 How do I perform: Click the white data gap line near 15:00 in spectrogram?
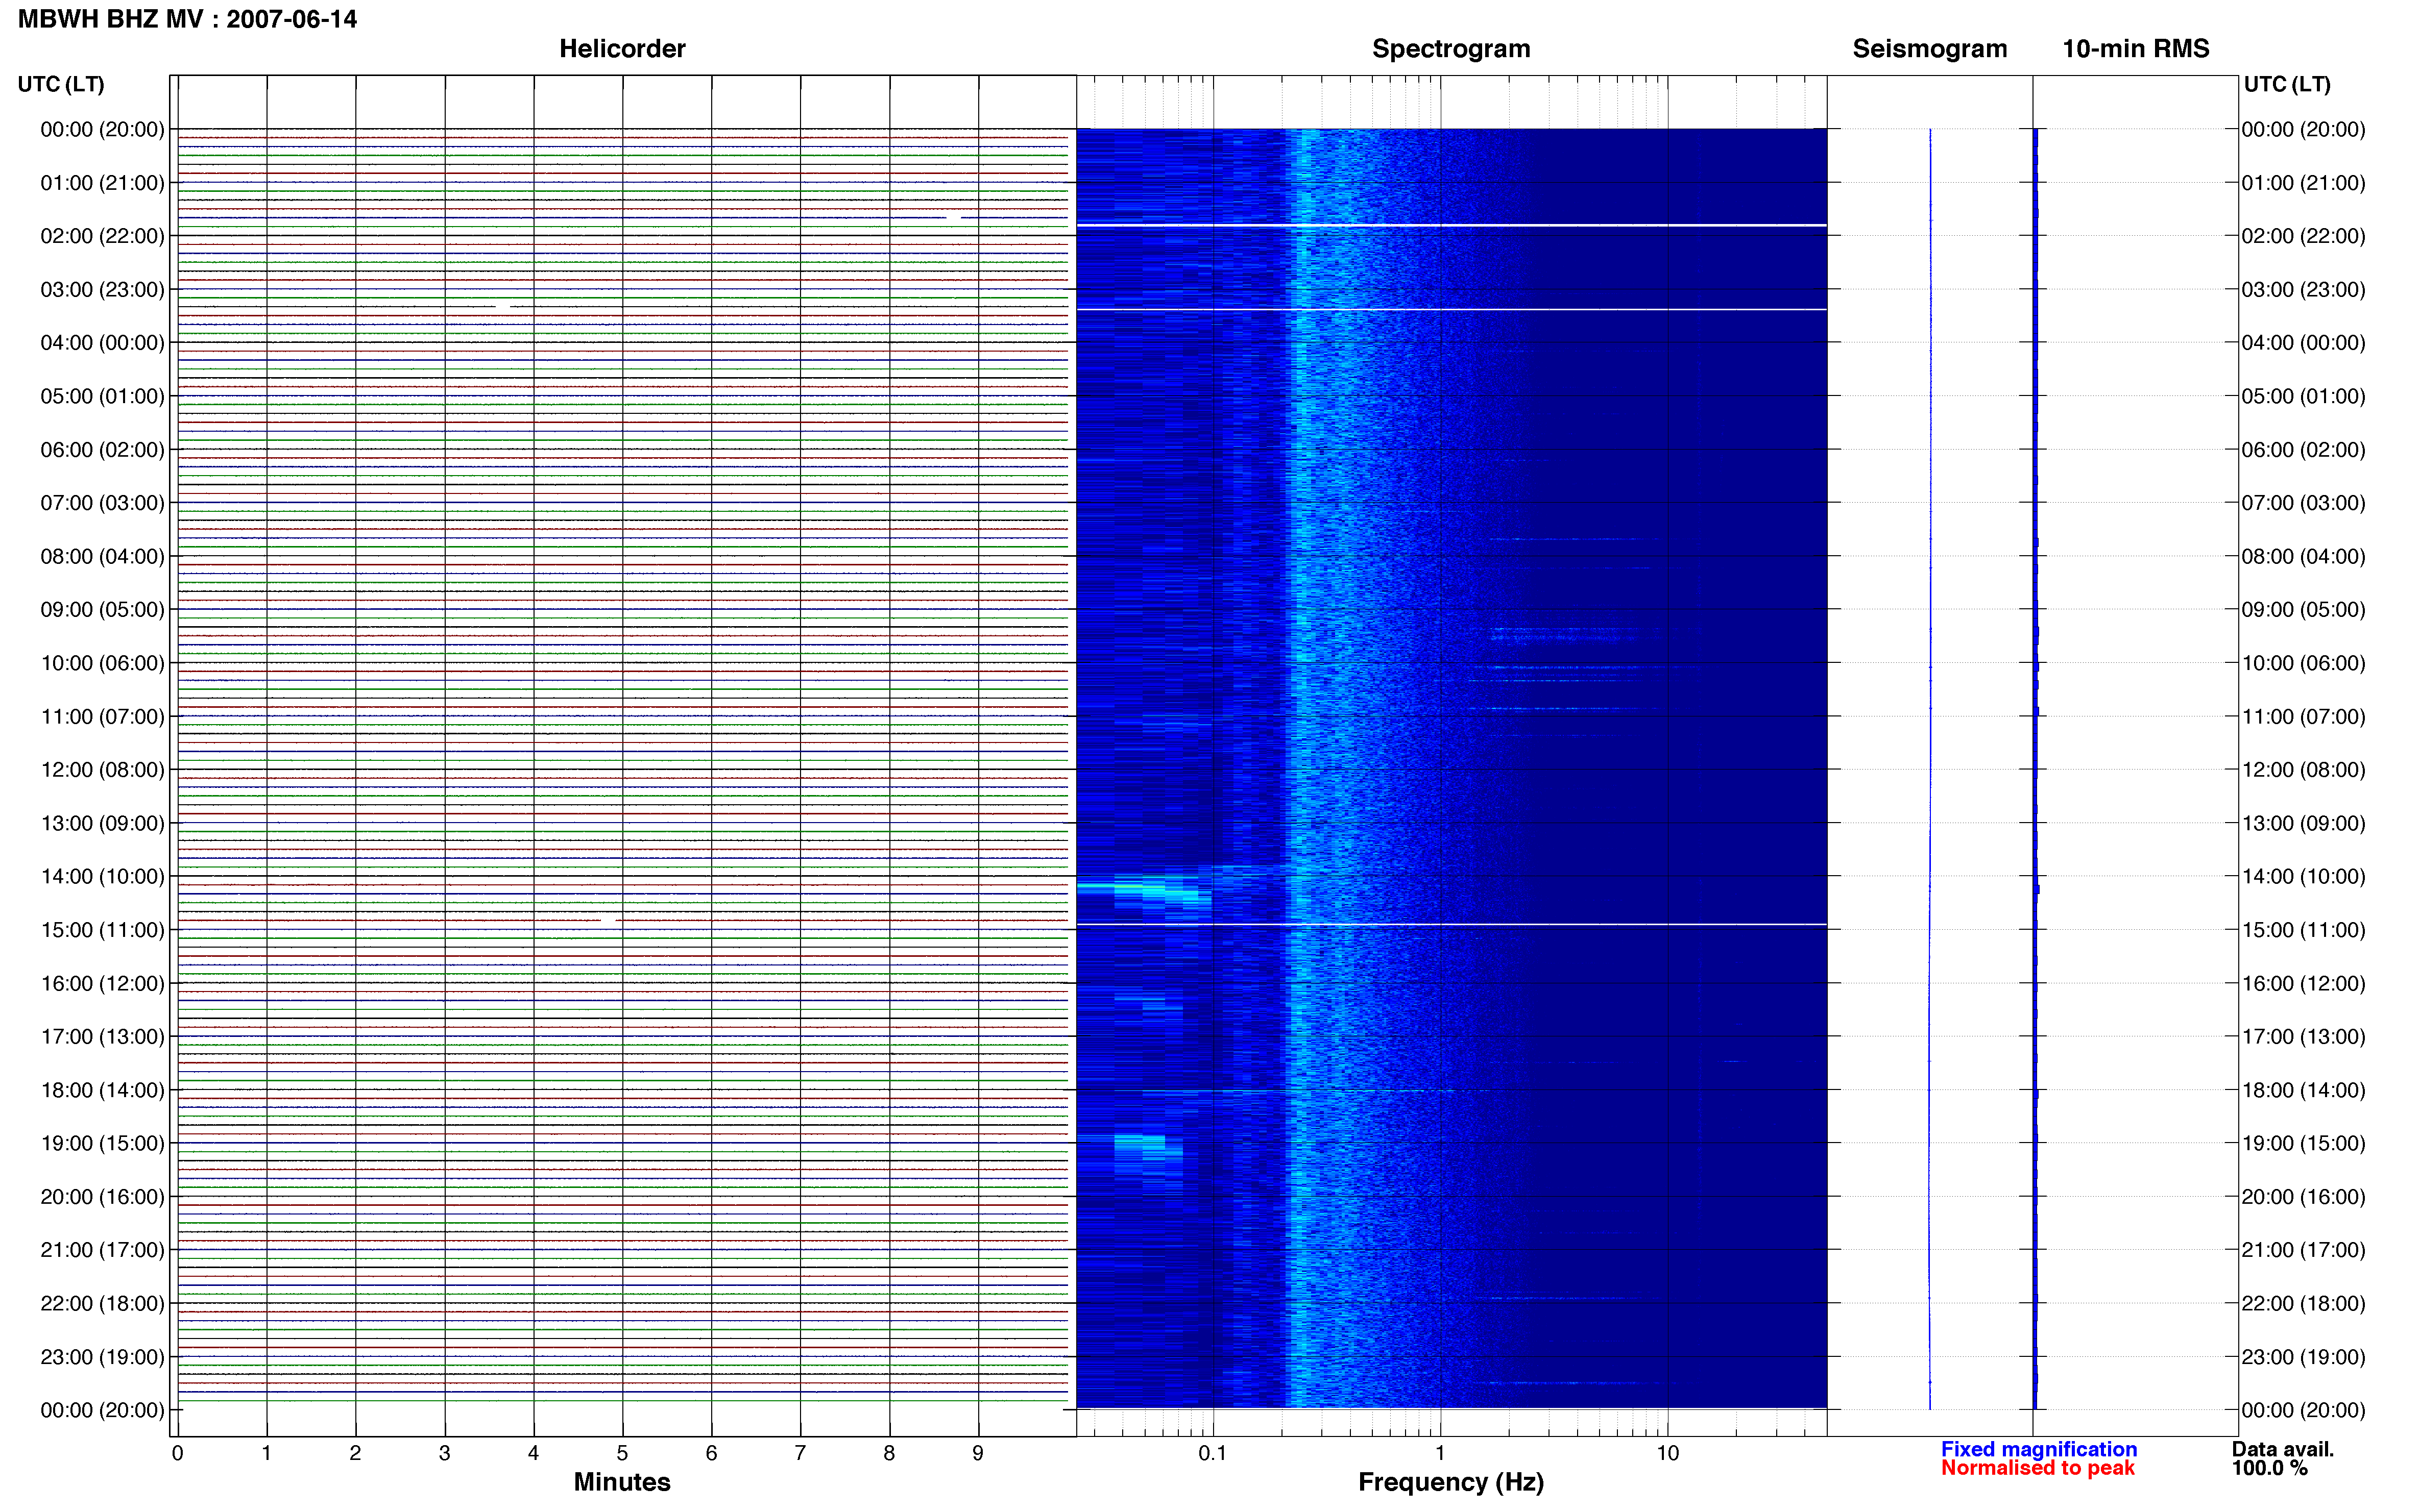1450,924
